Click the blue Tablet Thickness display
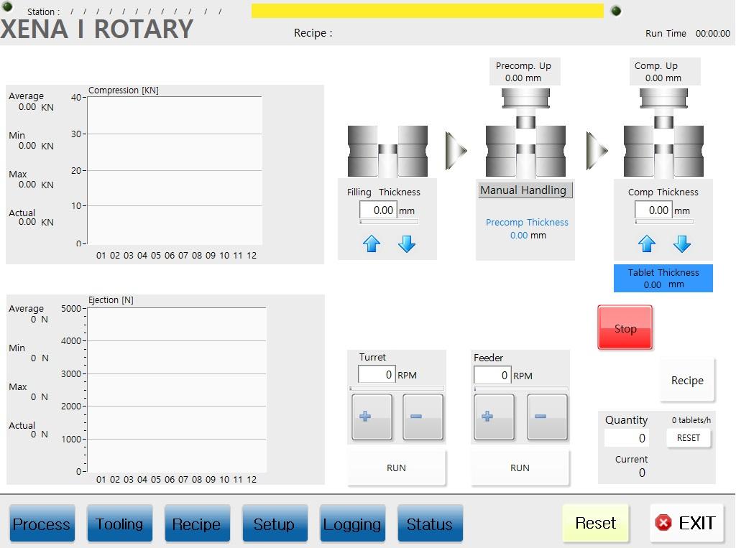Image resolution: width=736 pixels, height=548 pixels. point(663,278)
